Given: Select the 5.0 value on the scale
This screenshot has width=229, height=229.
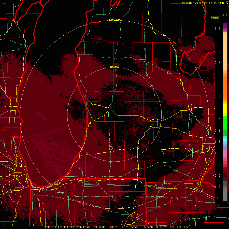Looking at the screenshot, I should (218, 96).
